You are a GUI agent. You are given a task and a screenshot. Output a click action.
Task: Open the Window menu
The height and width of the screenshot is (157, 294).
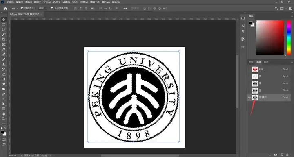[x=106, y=2]
